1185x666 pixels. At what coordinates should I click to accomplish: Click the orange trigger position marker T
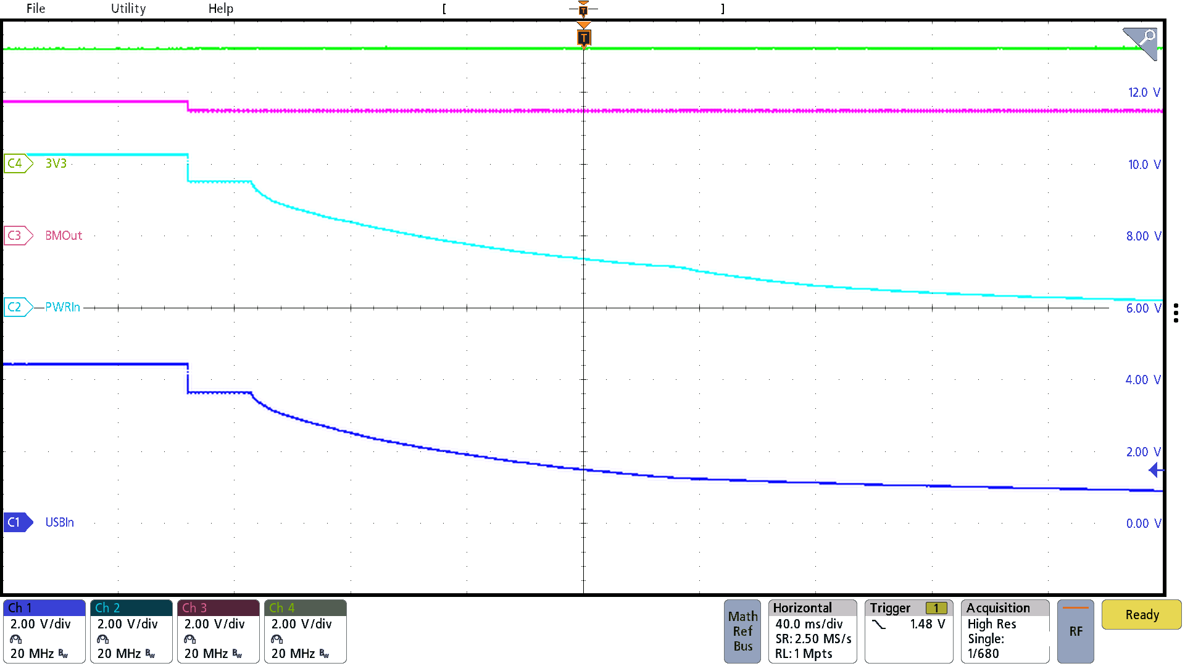[583, 38]
